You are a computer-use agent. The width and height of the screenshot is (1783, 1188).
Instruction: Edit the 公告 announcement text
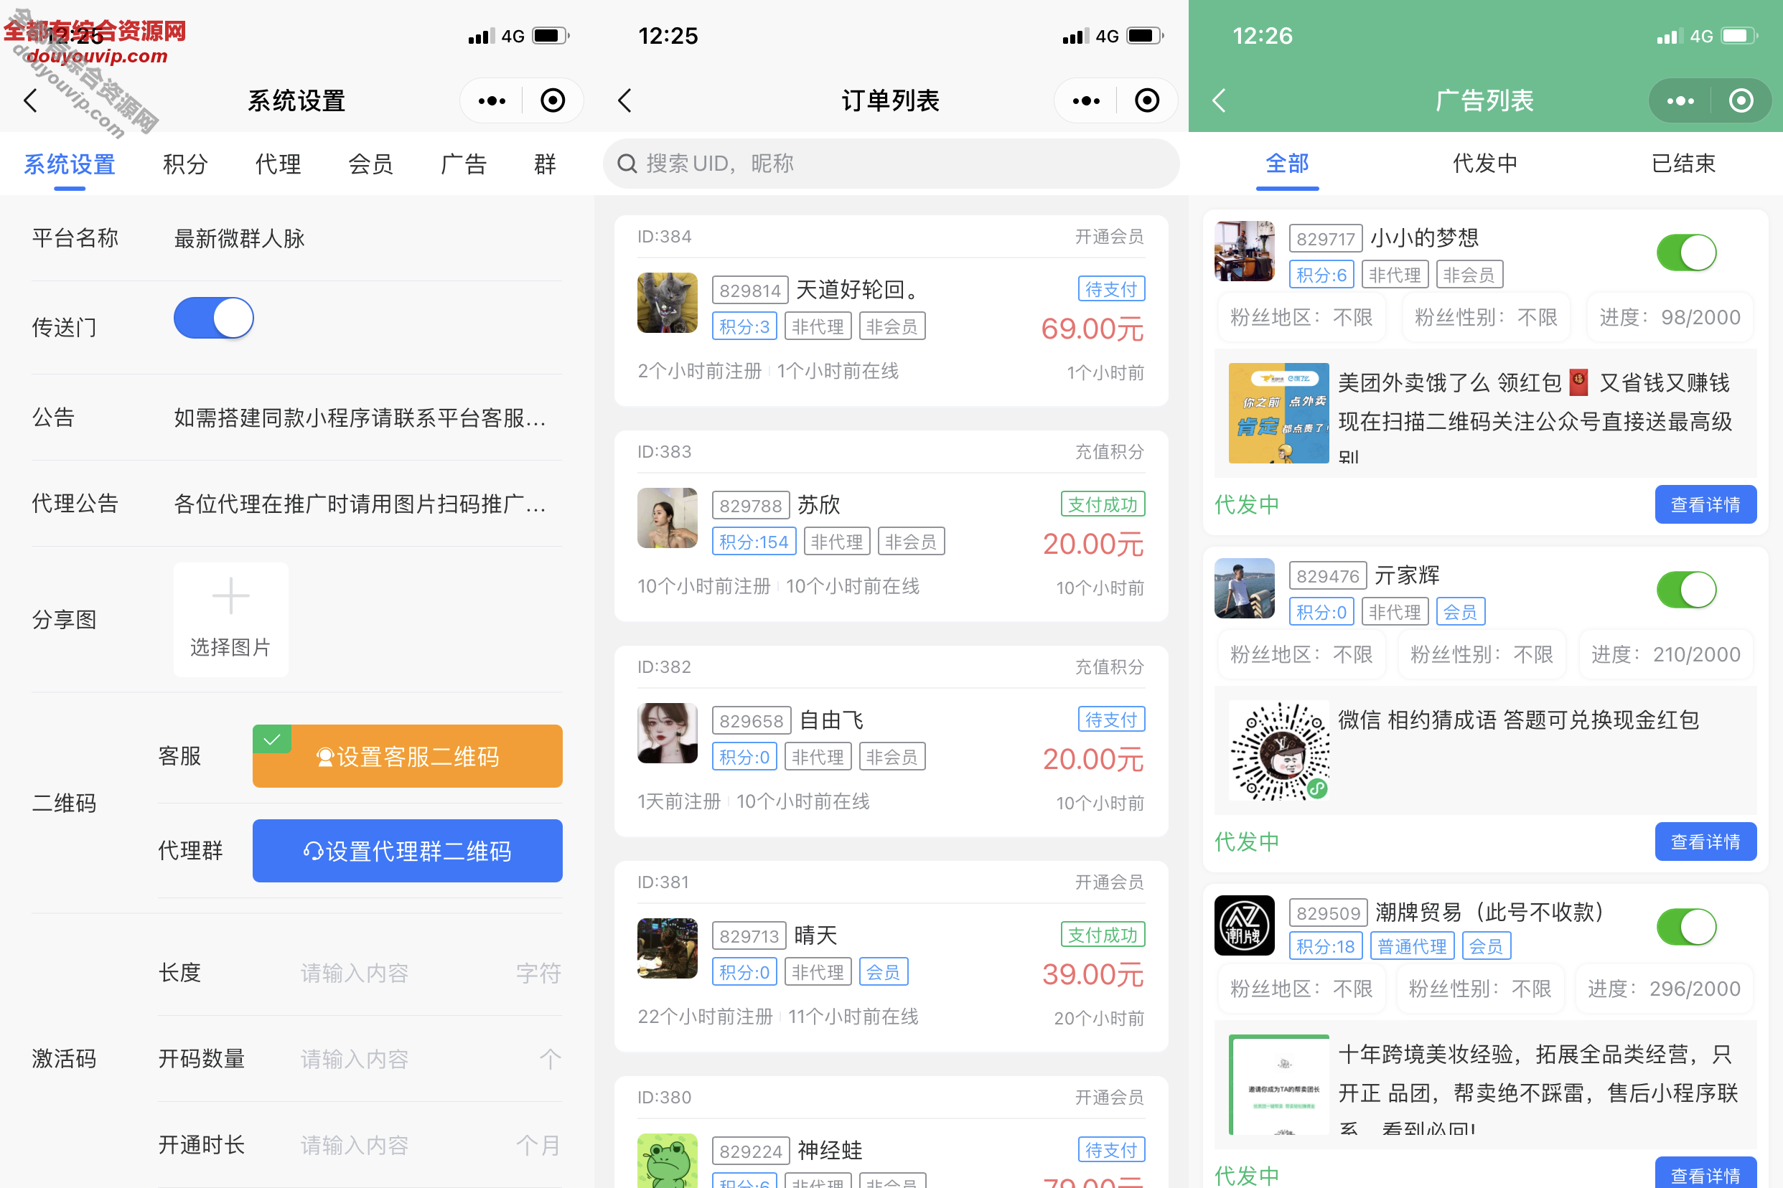tap(360, 418)
